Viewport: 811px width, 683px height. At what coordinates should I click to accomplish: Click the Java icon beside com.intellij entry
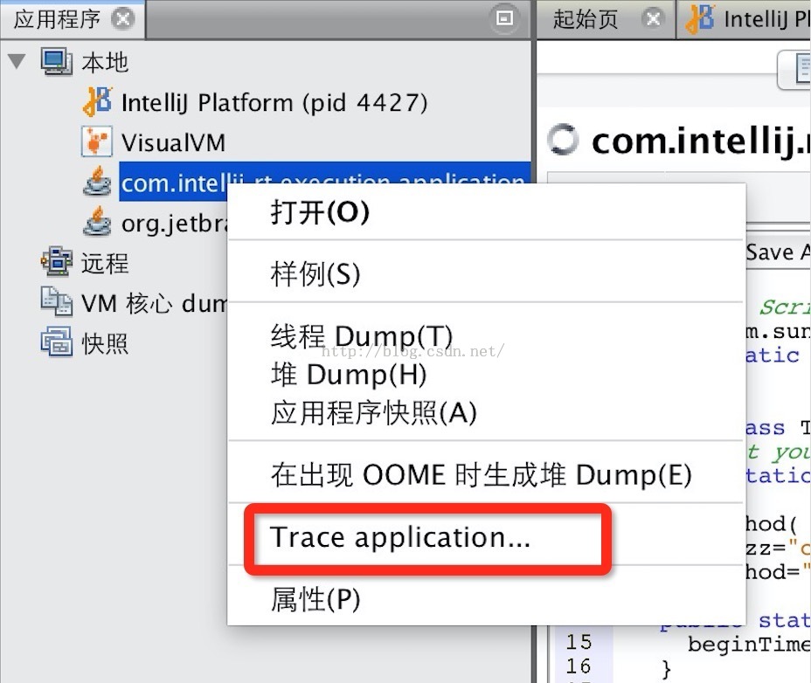point(97,182)
